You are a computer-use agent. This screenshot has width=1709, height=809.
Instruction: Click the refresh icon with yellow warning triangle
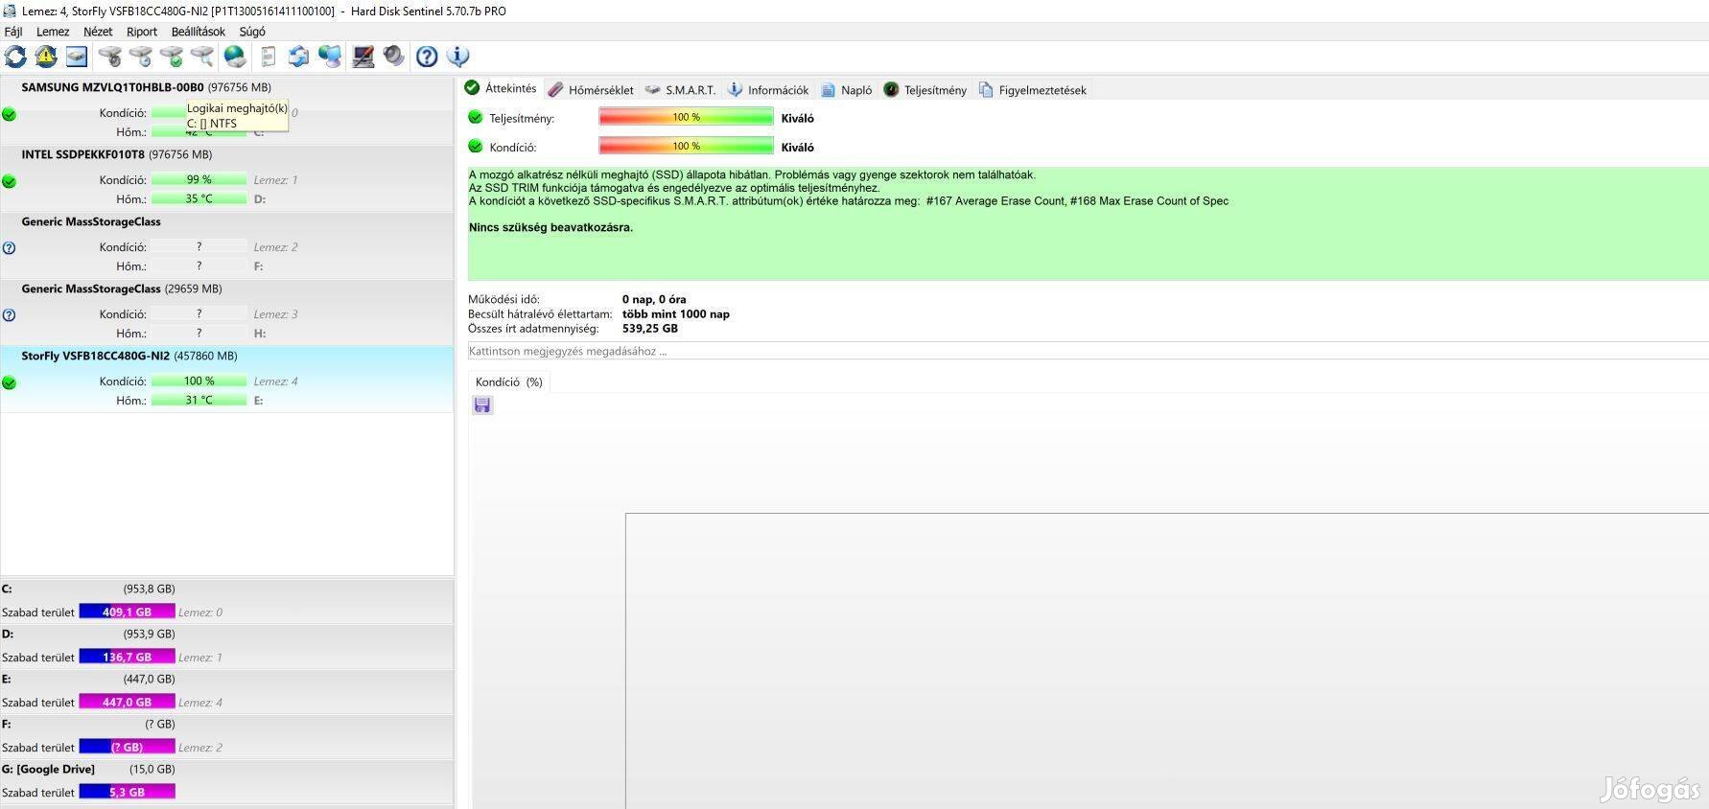(x=46, y=57)
